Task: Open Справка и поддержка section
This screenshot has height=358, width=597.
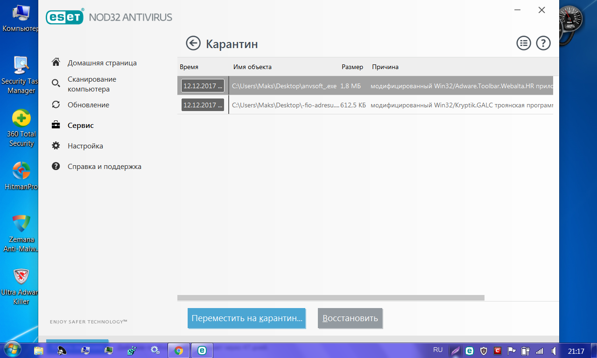Action: pyautogui.click(x=104, y=167)
